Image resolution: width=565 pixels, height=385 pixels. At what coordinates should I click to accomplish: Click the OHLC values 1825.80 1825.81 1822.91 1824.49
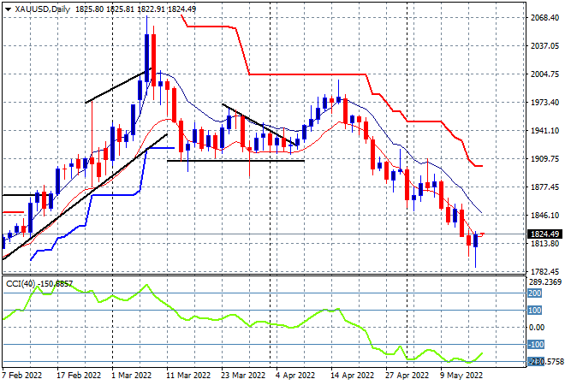click(136, 9)
